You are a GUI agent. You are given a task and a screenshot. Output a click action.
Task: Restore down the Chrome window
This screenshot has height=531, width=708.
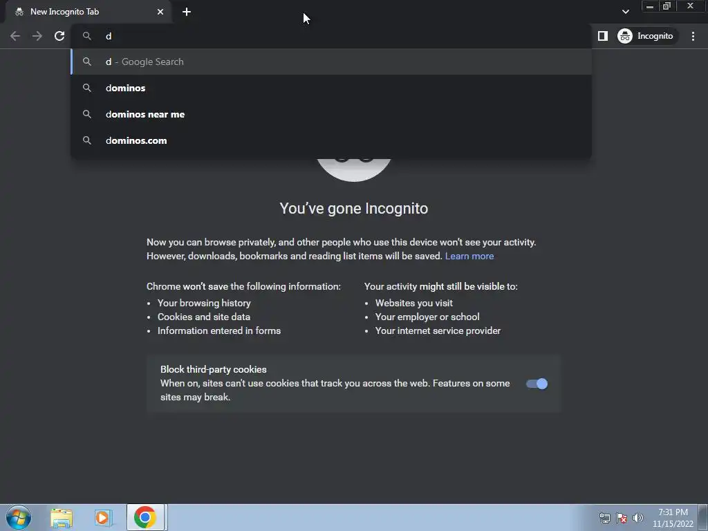pyautogui.click(x=667, y=6)
